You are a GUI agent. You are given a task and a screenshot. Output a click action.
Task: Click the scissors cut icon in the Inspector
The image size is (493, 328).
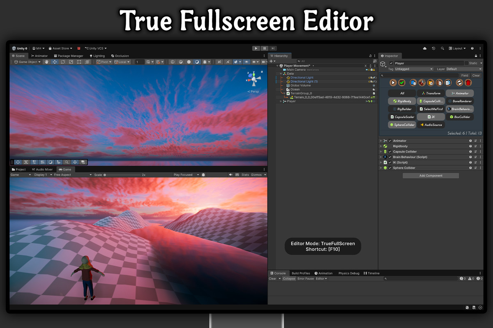[422, 82]
